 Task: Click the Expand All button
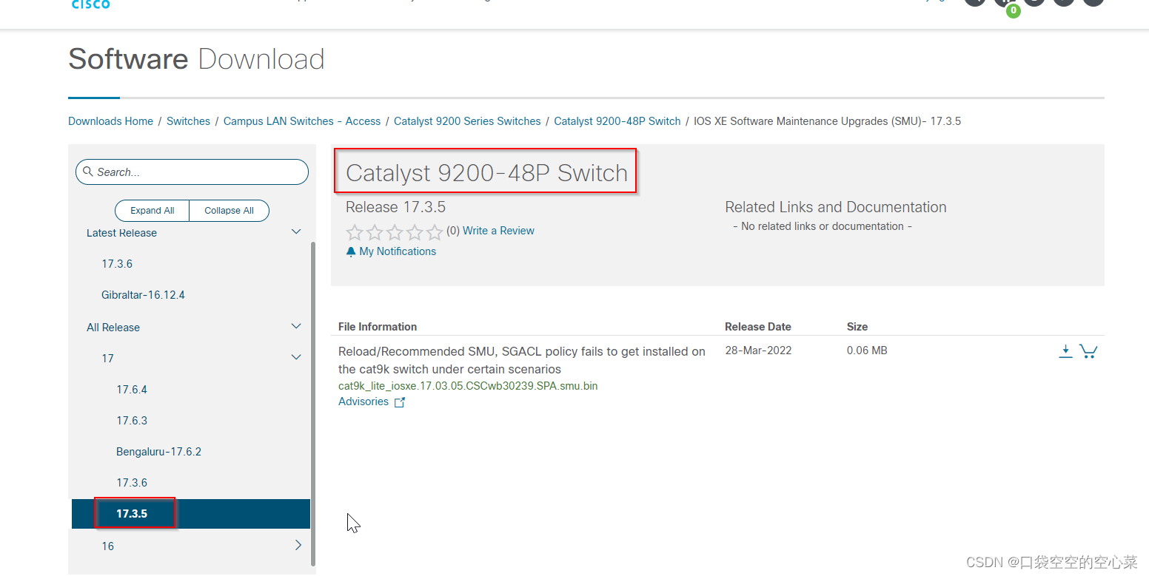pos(153,211)
